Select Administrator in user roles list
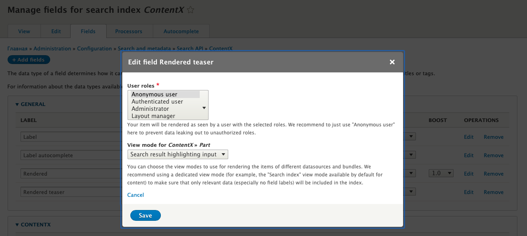This screenshot has width=527, height=236. 150,109
